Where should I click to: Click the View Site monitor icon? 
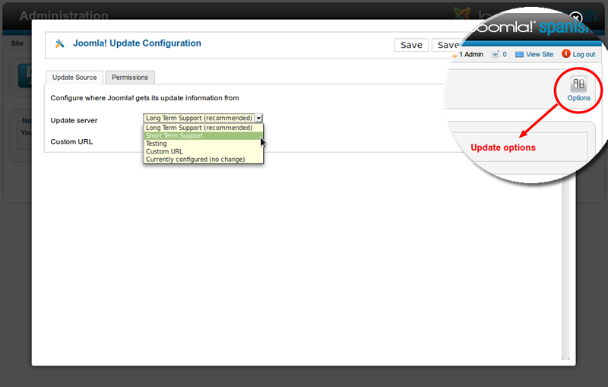pos(519,54)
